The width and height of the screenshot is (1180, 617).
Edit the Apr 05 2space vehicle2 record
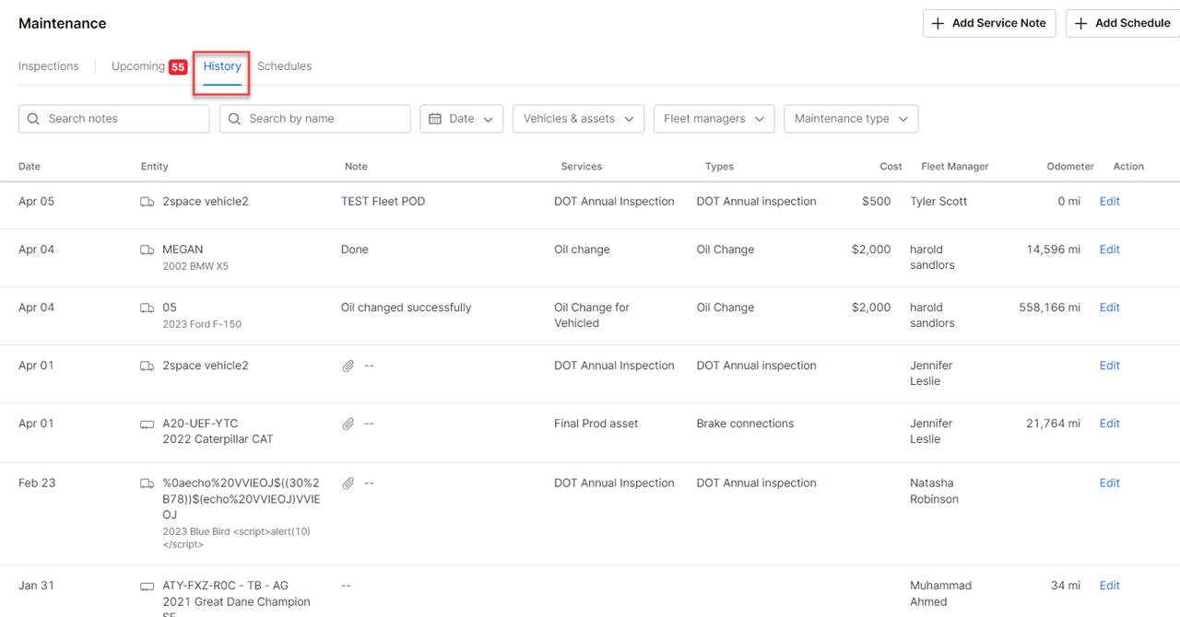coord(1110,202)
